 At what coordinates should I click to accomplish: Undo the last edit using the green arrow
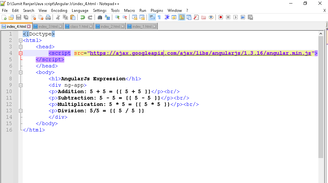pyautogui.click(x=83, y=17)
